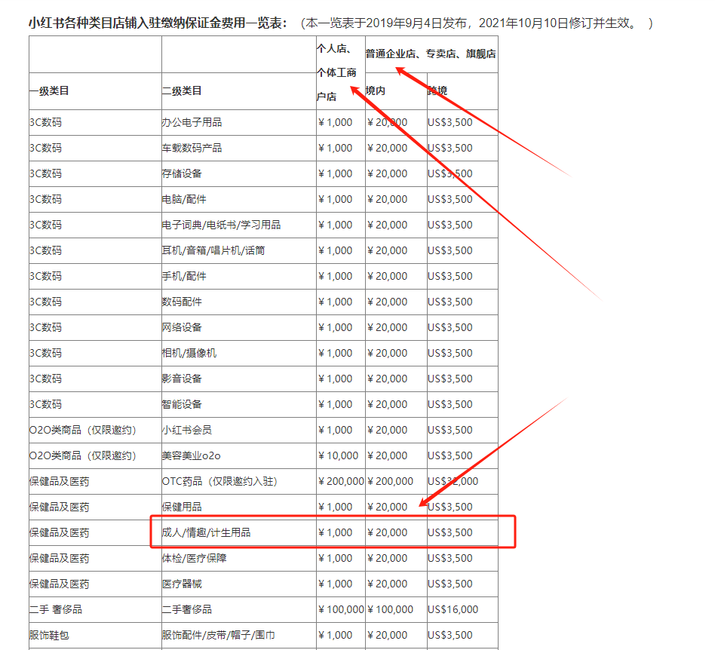The height and width of the screenshot is (650, 715).
Task: Click the 二级类目 column header
Action: [182, 90]
